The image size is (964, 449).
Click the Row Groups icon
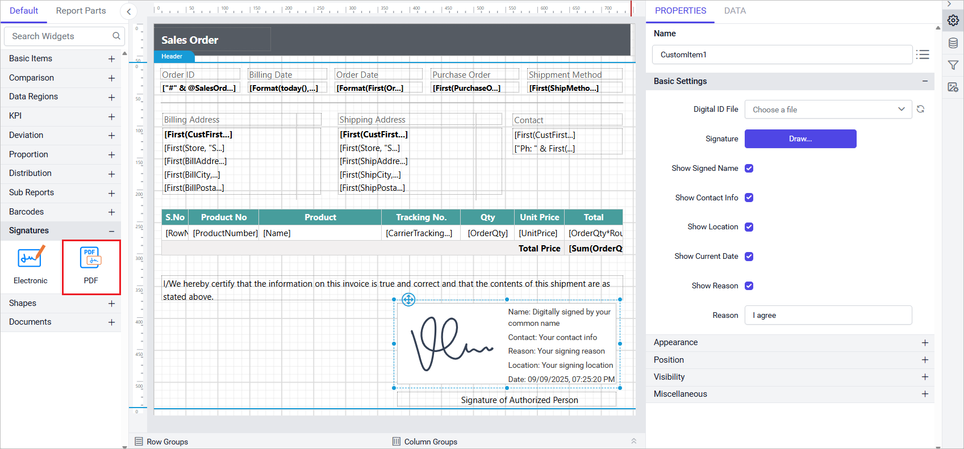[x=139, y=442]
